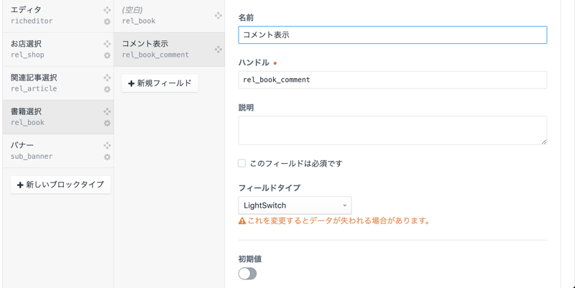Open settings gear for エディタ block type
Image resolution: width=575 pixels, height=288 pixels.
coord(107,22)
